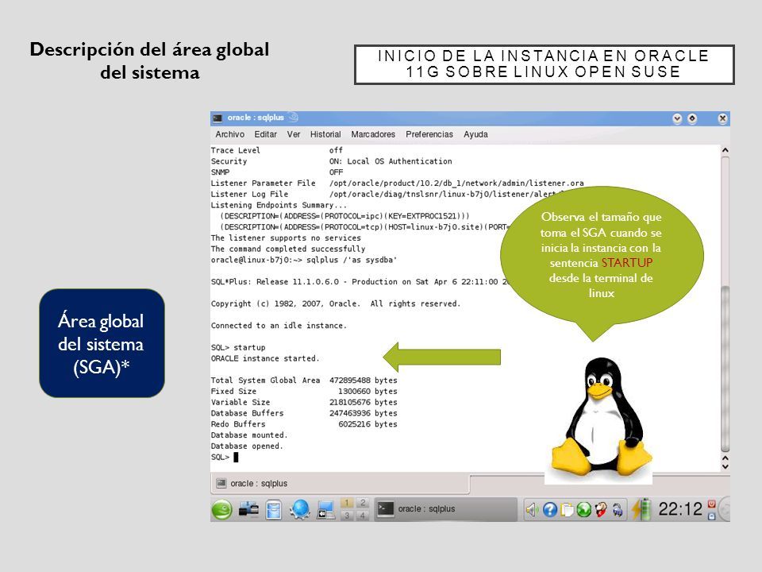762x572 pixels.
Task: Open the Marcadores menu
Action: [373, 134]
